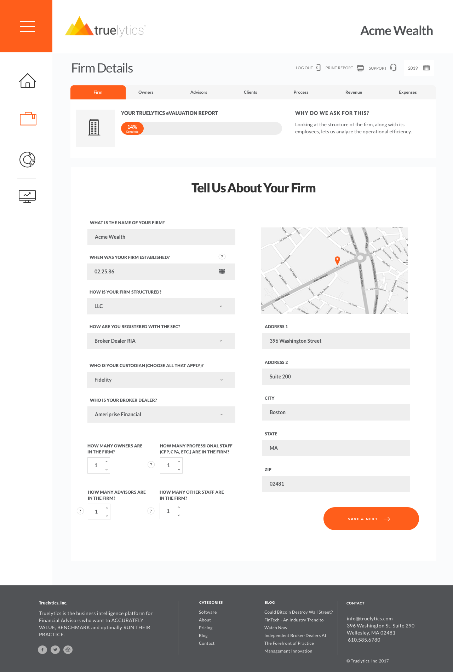The height and width of the screenshot is (672, 453).
Task: Click help icon beside advisors stepper
Action: [x=80, y=511]
